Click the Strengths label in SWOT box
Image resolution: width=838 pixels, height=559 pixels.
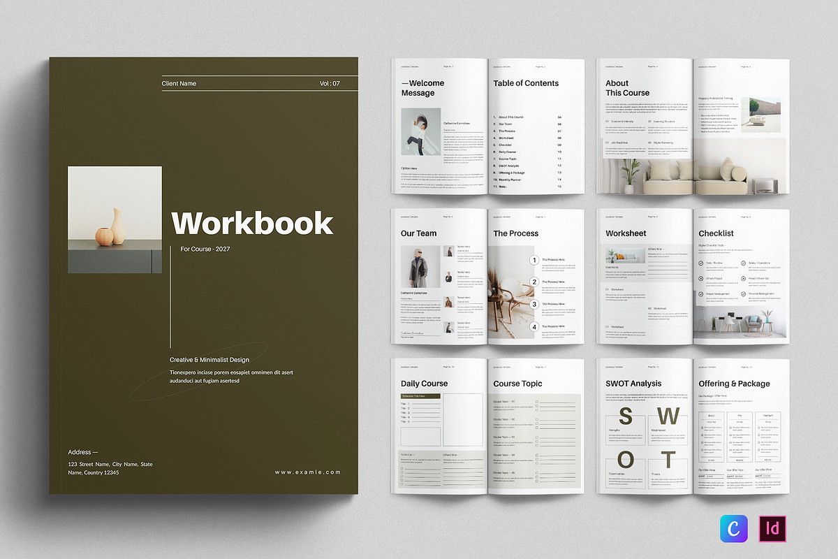coord(615,430)
